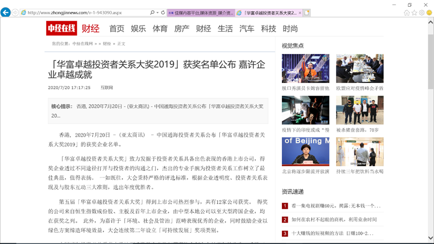
Task: Minimize the browser window
Action: click(x=394, y=5)
